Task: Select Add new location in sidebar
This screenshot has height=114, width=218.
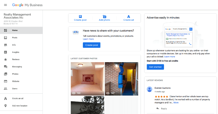Action: tap(21, 106)
